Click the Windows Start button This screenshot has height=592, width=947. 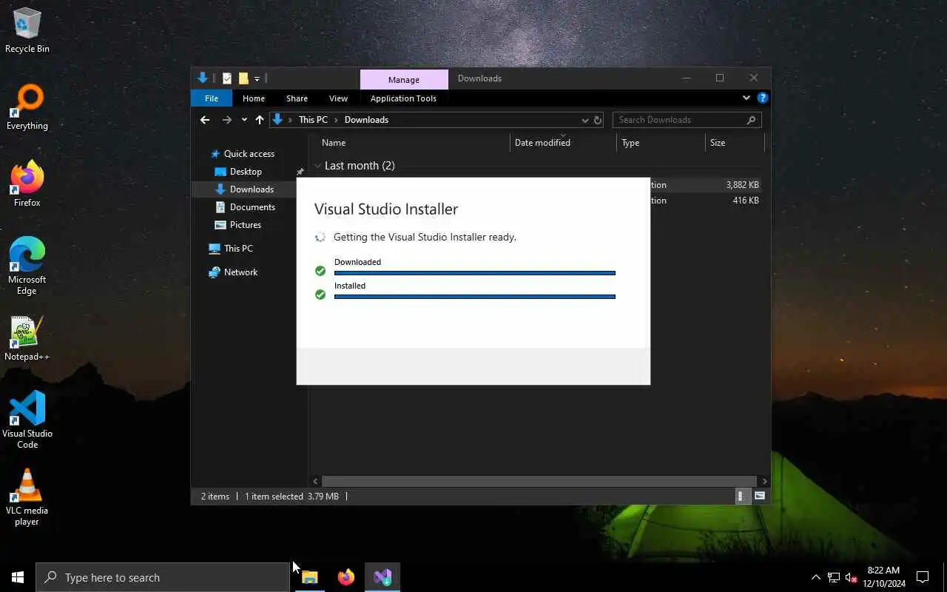18,577
